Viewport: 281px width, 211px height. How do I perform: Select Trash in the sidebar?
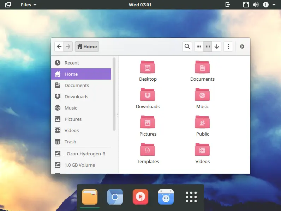[70, 142]
